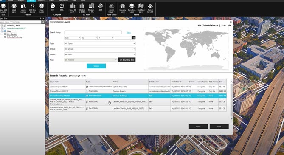Open the Type dropdown showing All Types

(100, 43)
